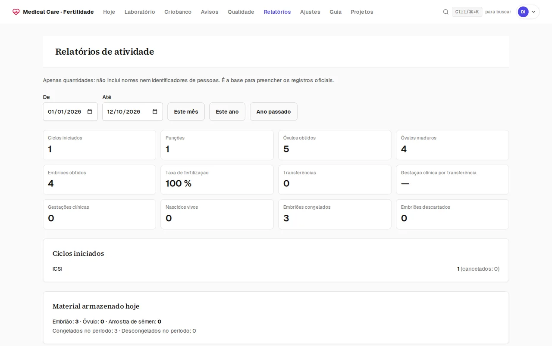Open the Hoje menu item

[x=109, y=12]
